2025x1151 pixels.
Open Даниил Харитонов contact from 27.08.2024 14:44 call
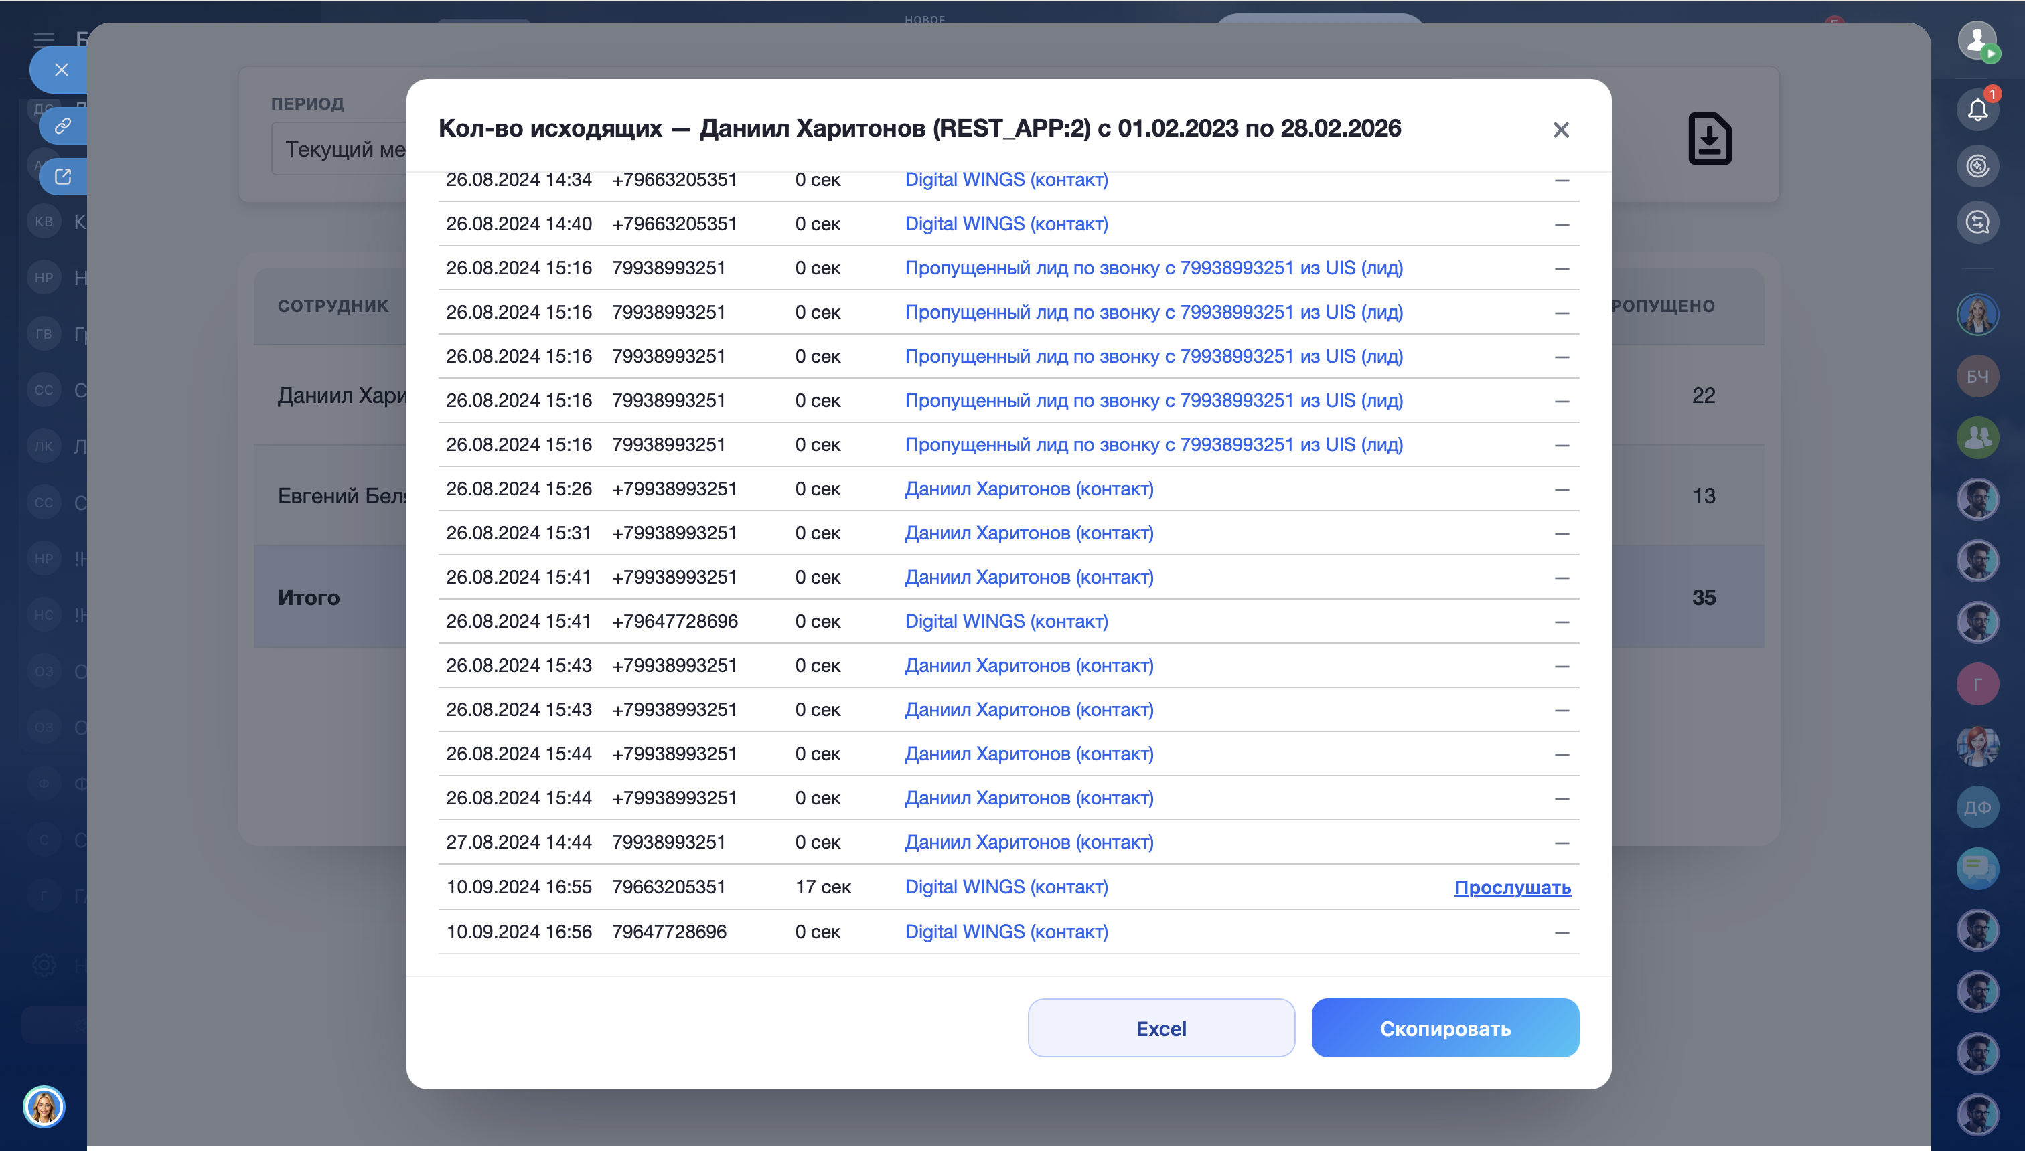click(x=1029, y=842)
